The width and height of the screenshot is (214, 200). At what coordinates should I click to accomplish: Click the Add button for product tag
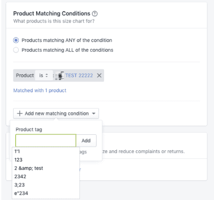tap(86, 140)
